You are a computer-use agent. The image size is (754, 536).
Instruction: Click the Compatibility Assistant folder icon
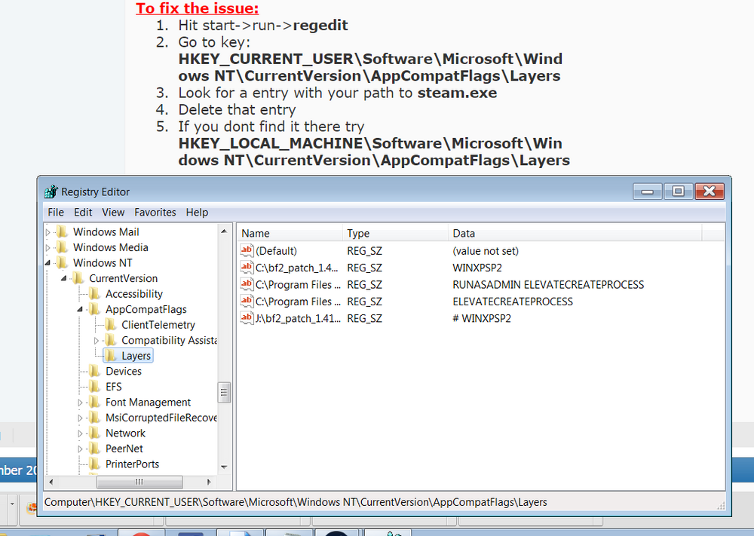111,340
